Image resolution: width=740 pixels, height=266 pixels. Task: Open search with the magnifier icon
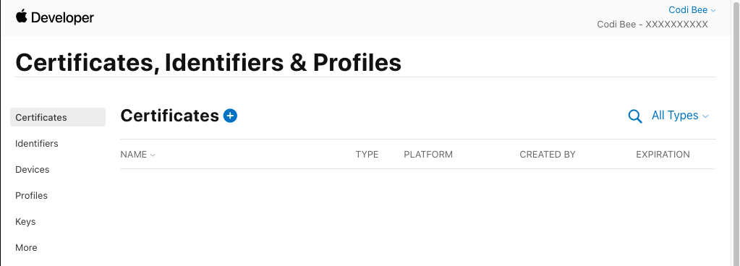click(635, 116)
